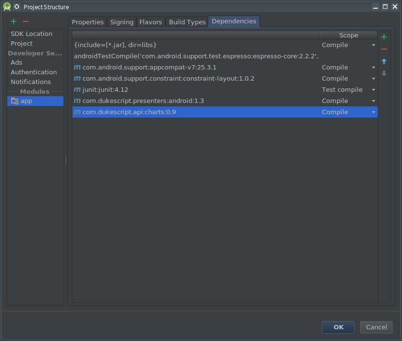Move the selected dependency up with blue arrow
The width and height of the screenshot is (402, 341).
(x=384, y=61)
